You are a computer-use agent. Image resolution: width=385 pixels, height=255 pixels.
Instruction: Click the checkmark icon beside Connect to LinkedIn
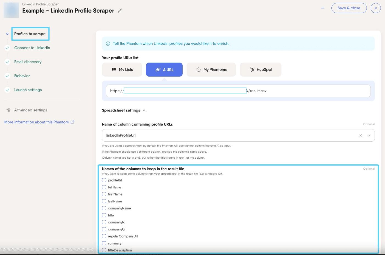click(7, 48)
